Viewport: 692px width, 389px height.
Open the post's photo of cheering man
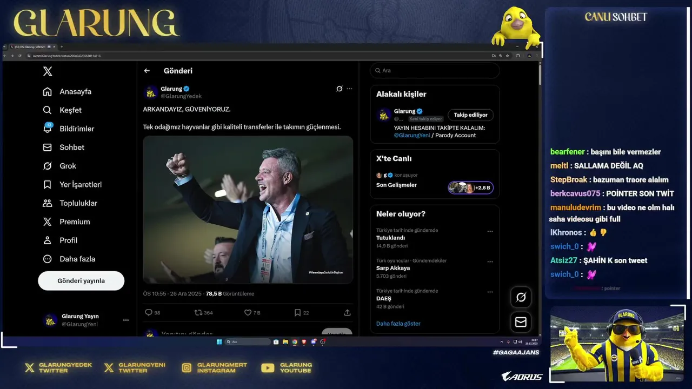tap(248, 210)
